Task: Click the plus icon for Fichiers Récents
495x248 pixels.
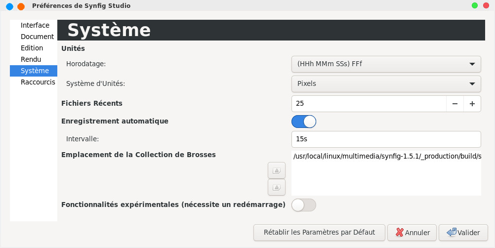Action: point(472,104)
